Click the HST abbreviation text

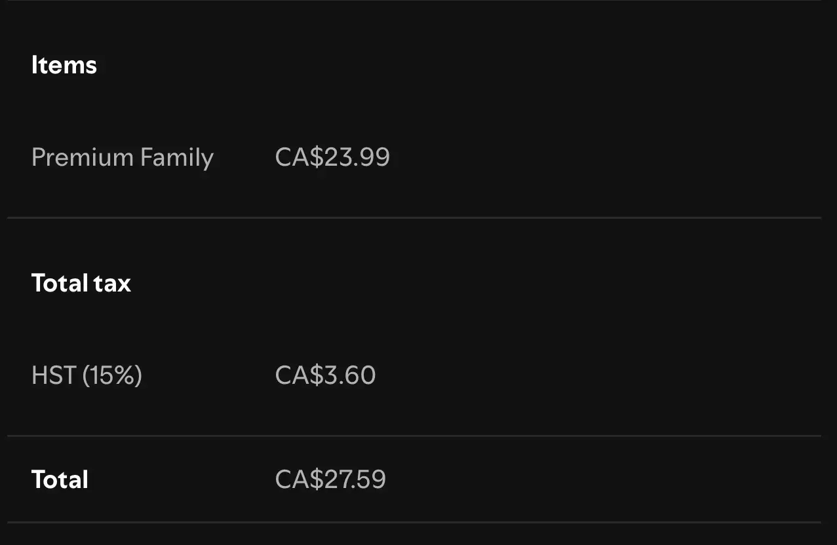coord(54,375)
